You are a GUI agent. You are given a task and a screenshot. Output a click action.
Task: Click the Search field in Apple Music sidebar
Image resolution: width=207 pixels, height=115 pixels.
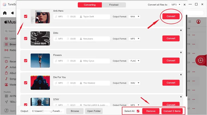point(10,31)
